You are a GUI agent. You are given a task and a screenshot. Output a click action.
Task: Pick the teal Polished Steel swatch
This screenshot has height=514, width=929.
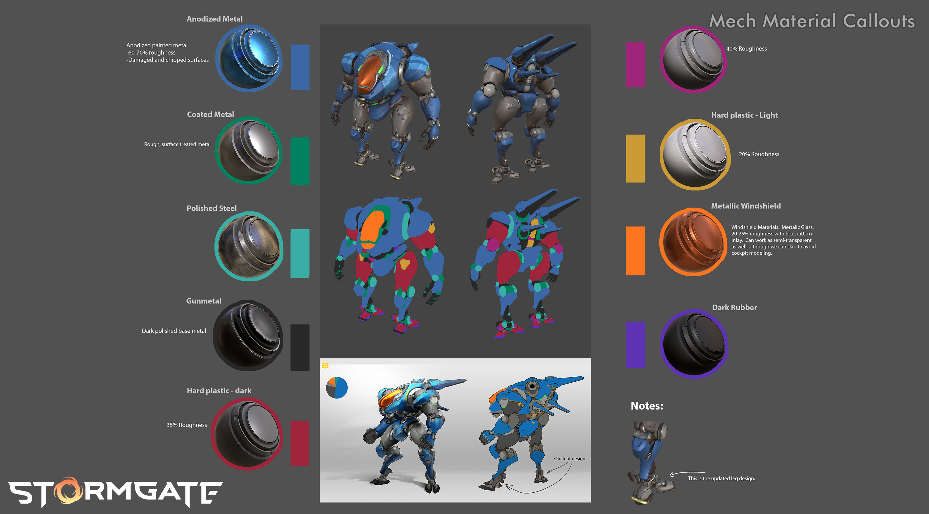[300, 253]
